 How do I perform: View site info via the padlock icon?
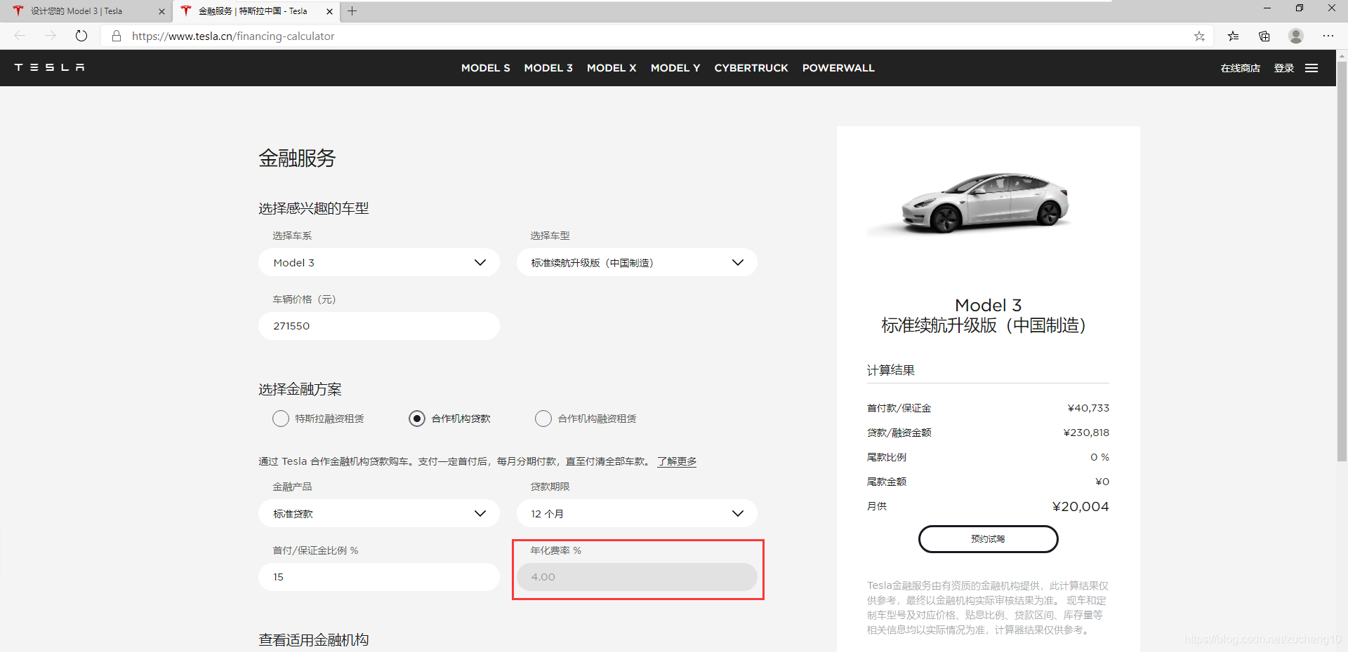(117, 36)
